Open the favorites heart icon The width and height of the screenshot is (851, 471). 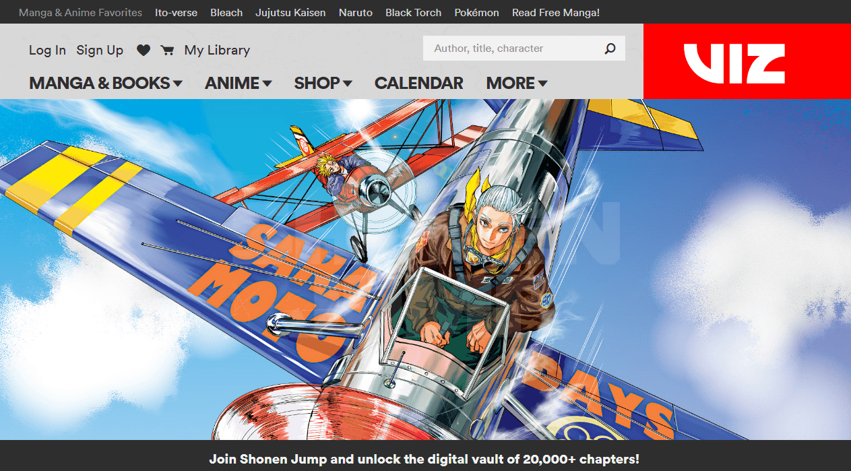143,50
